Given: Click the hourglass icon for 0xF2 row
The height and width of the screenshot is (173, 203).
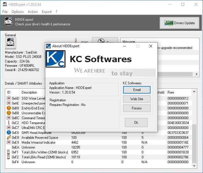Looking at the screenshot, I should tap(8, 157).
